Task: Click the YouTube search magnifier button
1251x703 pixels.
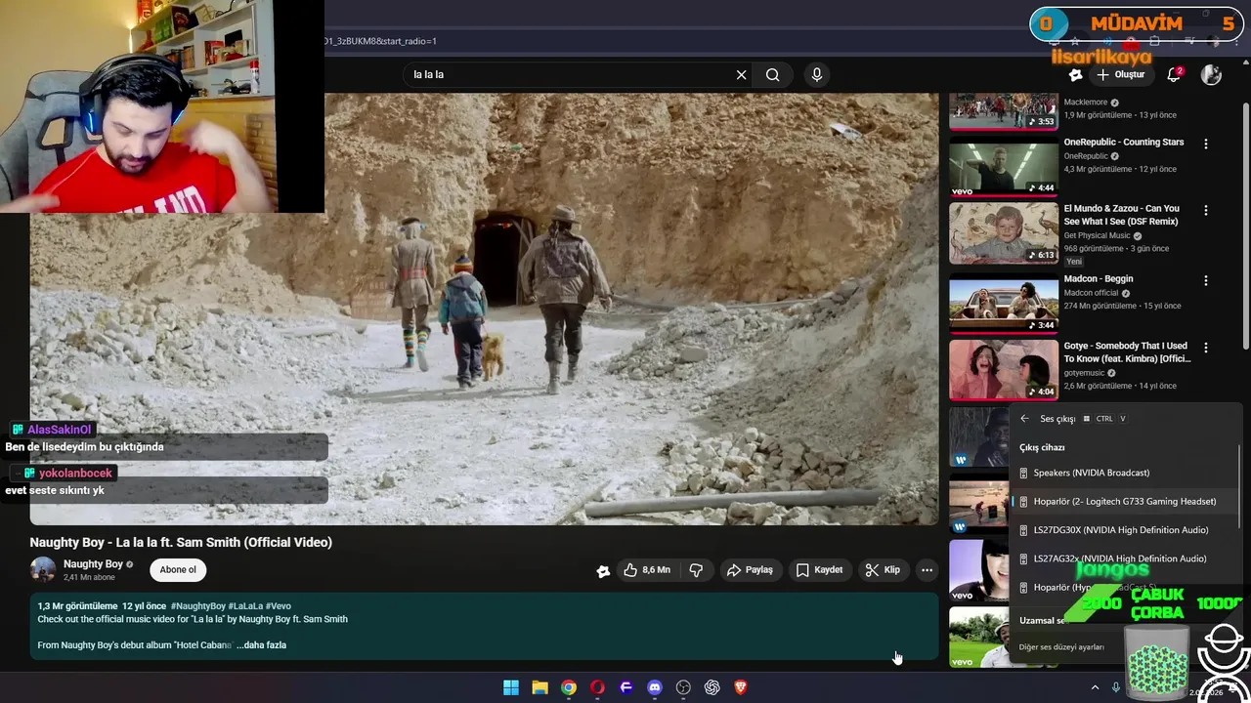Action: 772,74
